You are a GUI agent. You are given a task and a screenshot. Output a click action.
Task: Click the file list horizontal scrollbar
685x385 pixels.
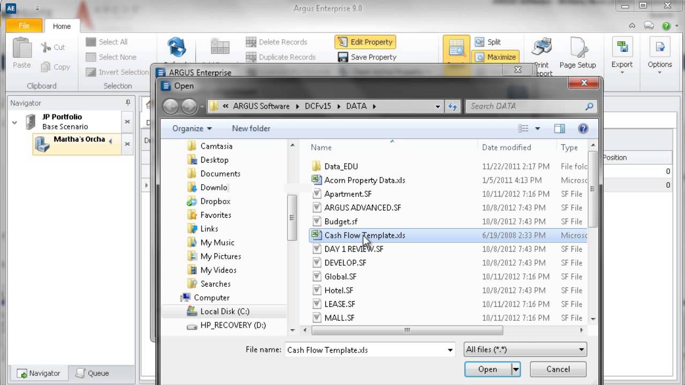[x=407, y=330]
